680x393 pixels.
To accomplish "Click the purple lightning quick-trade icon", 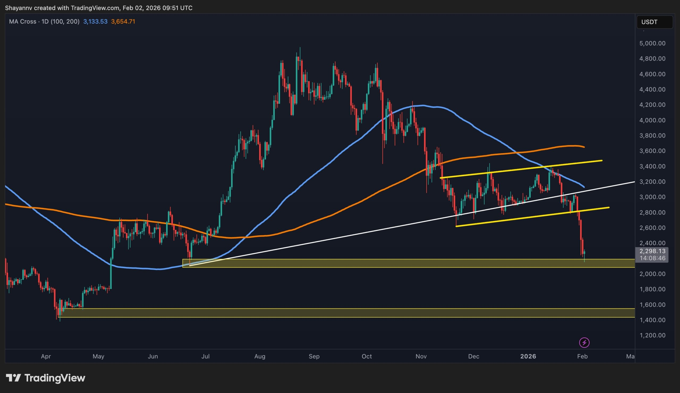I will [x=584, y=343].
